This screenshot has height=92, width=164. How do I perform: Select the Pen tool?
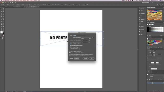click(1, 12)
